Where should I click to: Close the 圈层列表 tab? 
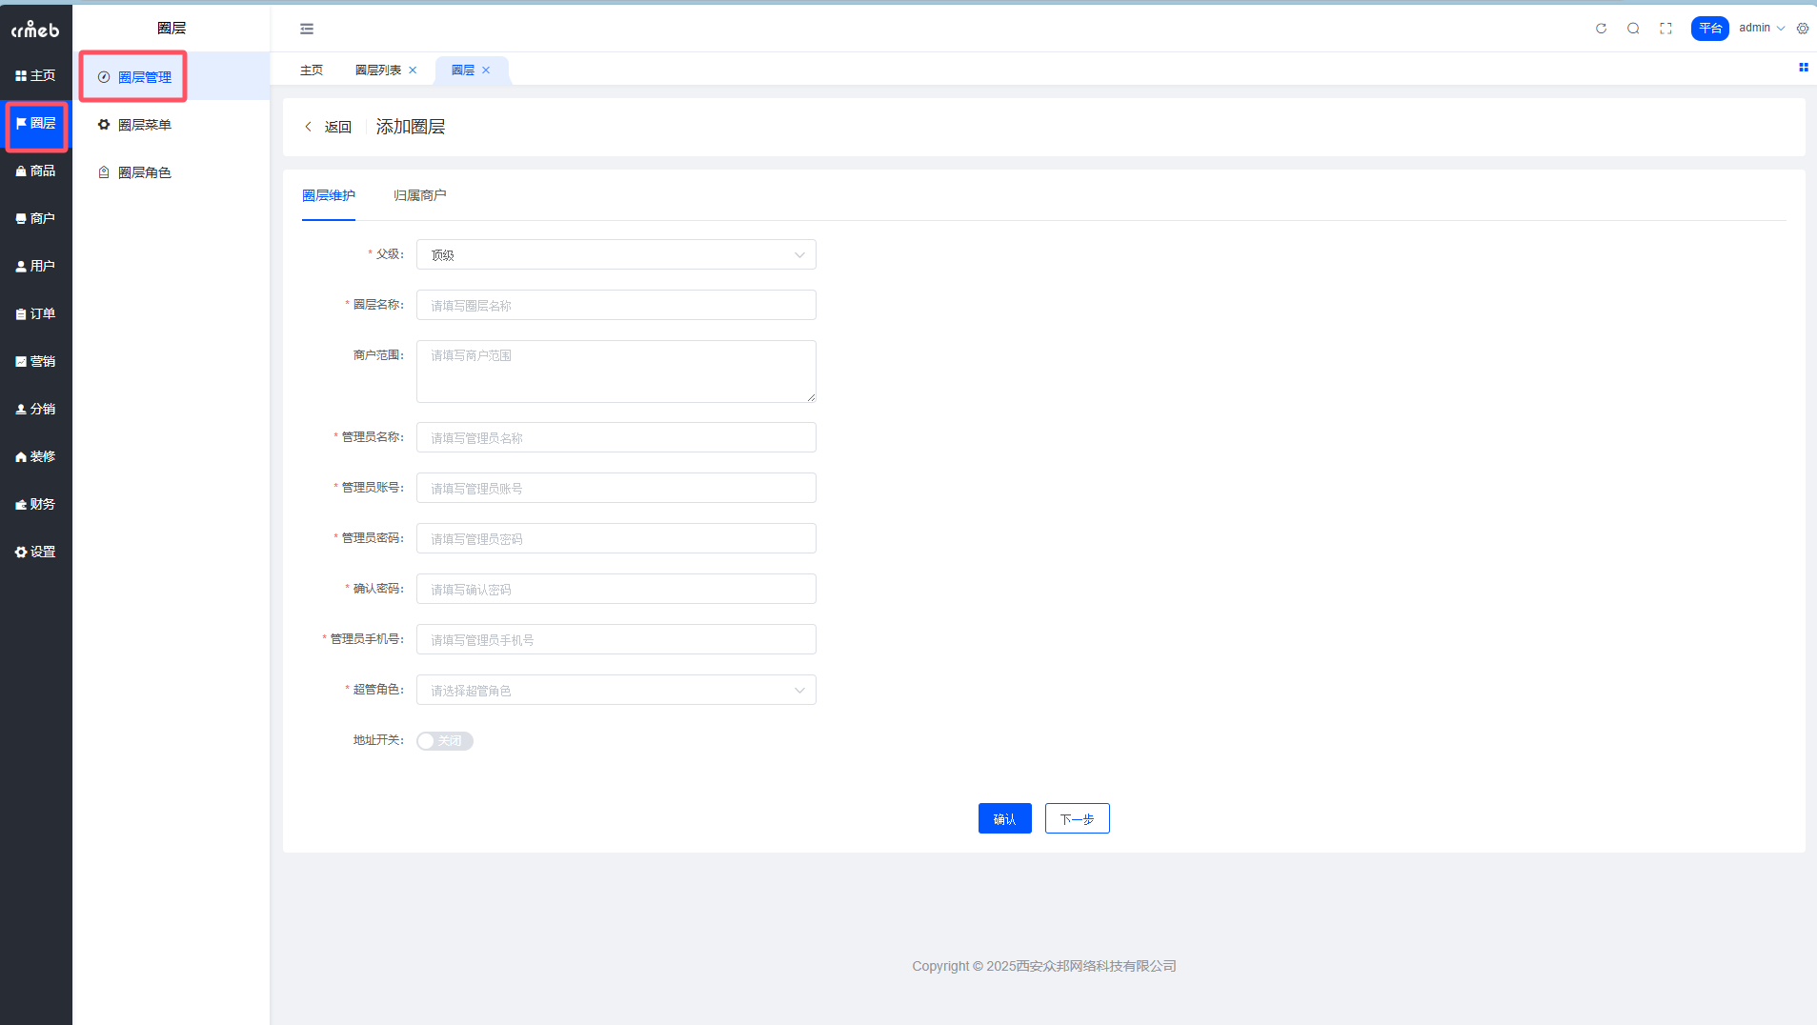coord(413,70)
